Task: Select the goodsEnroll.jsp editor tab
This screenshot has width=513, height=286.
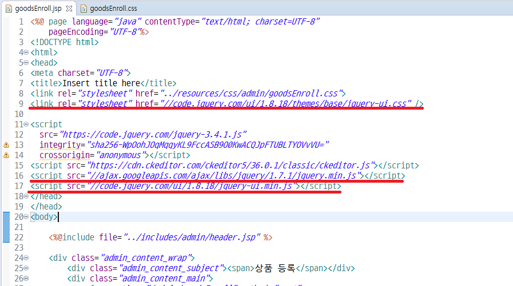Action: pos(38,9)
